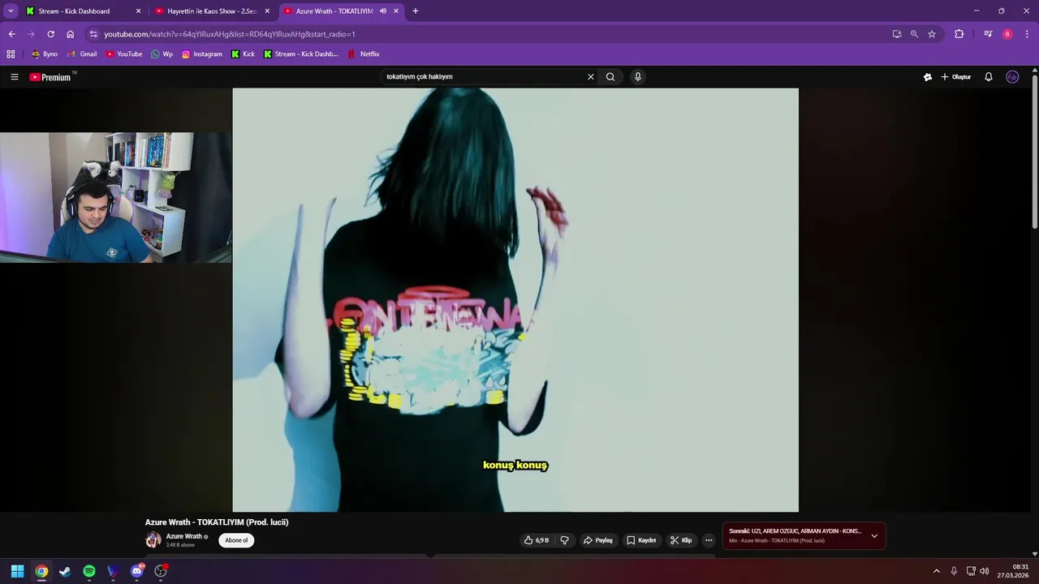The image size is (1039, 584).
Task: Select the Azure Wrath - TOKATLIYIM tab
Action: (x=334, y=11)
